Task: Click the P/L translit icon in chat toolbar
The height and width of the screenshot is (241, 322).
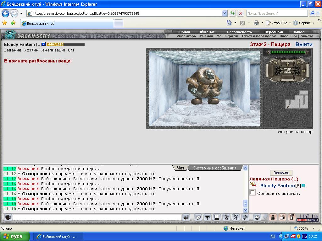Action: point(236,217)
